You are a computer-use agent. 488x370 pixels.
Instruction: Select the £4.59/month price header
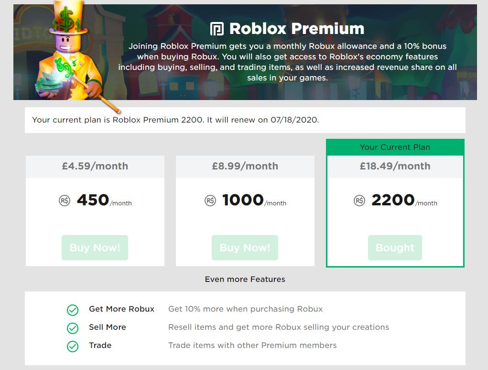[x=95, y=166]
